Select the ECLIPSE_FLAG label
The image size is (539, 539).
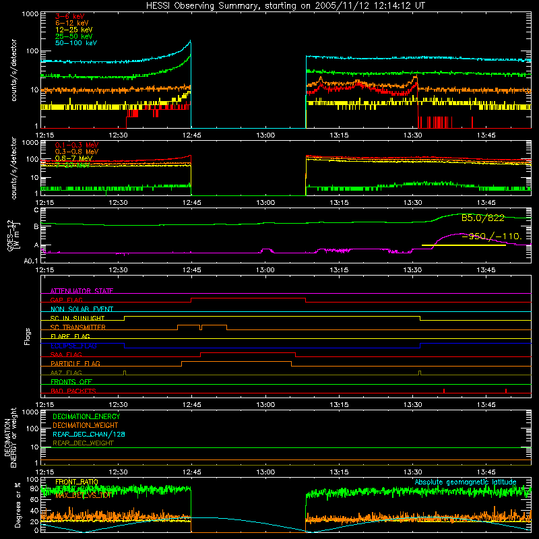73,346
